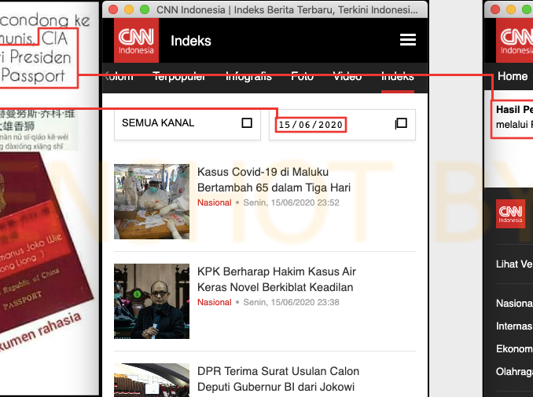Minimize the right CNN Indonesia window
This screenshot has height=397, width=533.
coord(511,9)
